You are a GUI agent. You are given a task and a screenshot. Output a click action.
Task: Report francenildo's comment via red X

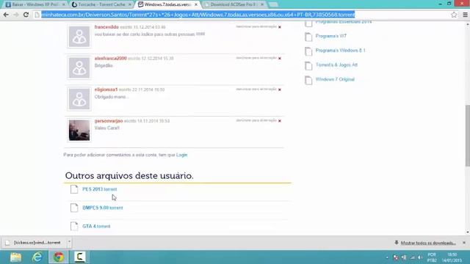(x=280, y=27)
